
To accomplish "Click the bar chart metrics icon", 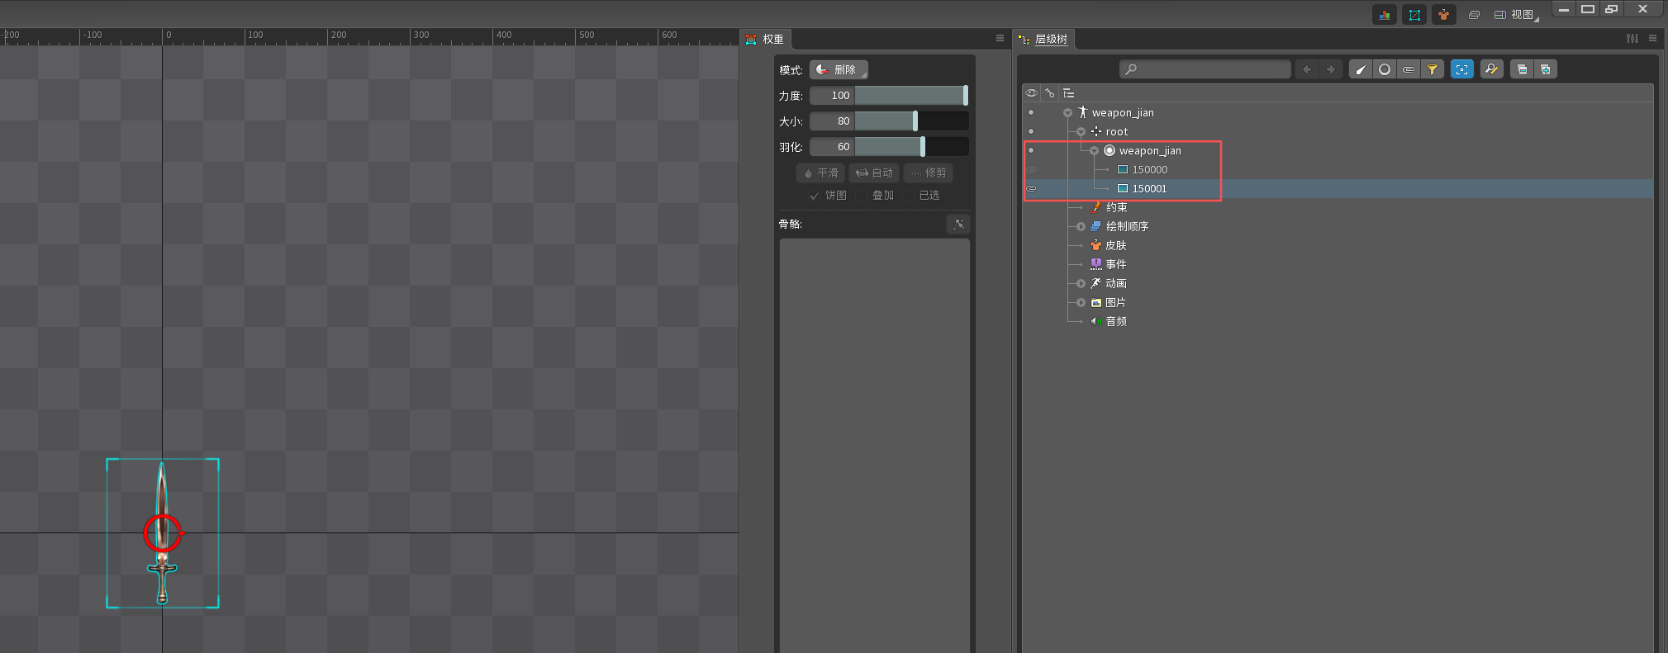I will pyautogui.click(x=1385, y=15).
